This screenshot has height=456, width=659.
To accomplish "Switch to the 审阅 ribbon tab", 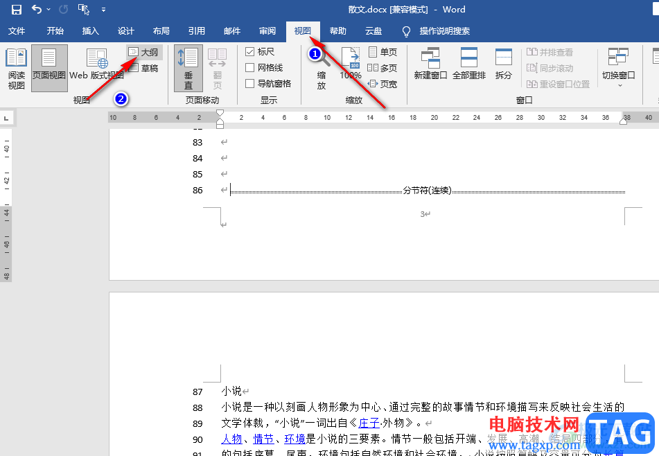I will pos(267,31).
